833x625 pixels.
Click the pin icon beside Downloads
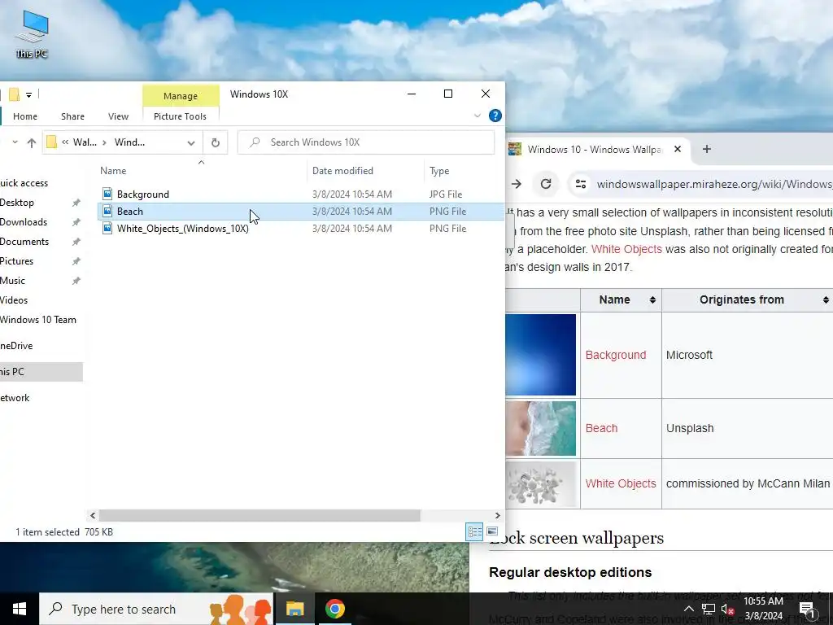pyautogui.click(x=76, y=222)
